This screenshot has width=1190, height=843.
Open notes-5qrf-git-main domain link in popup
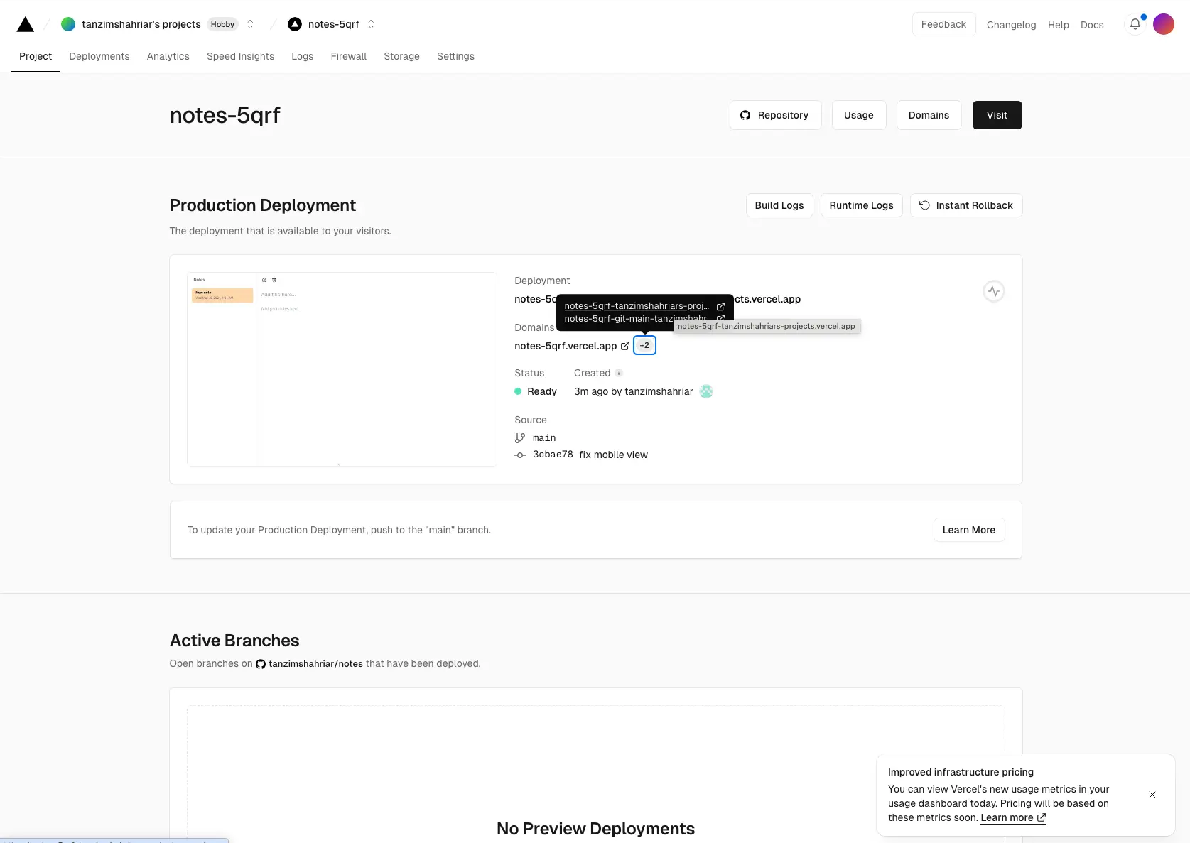pos(636,318)
